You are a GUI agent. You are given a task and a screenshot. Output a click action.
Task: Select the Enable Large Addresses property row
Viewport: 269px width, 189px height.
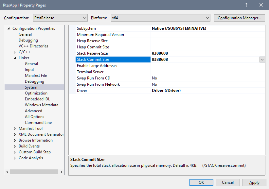click(98, 65)
